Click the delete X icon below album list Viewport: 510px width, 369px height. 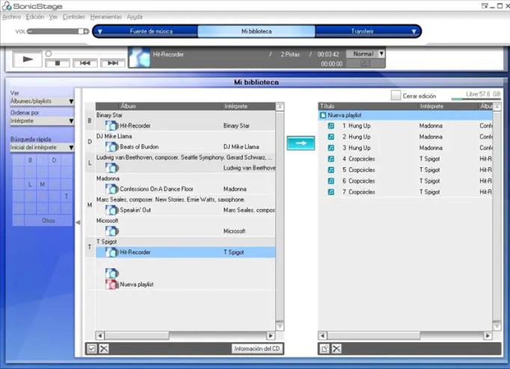point(104,349)
